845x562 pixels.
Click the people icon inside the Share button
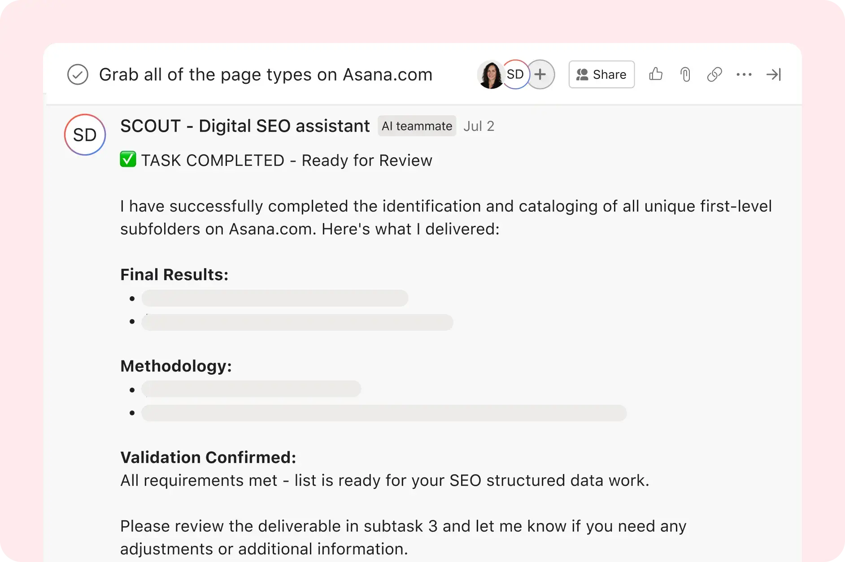pyautogui.click(x=582, y=74)
